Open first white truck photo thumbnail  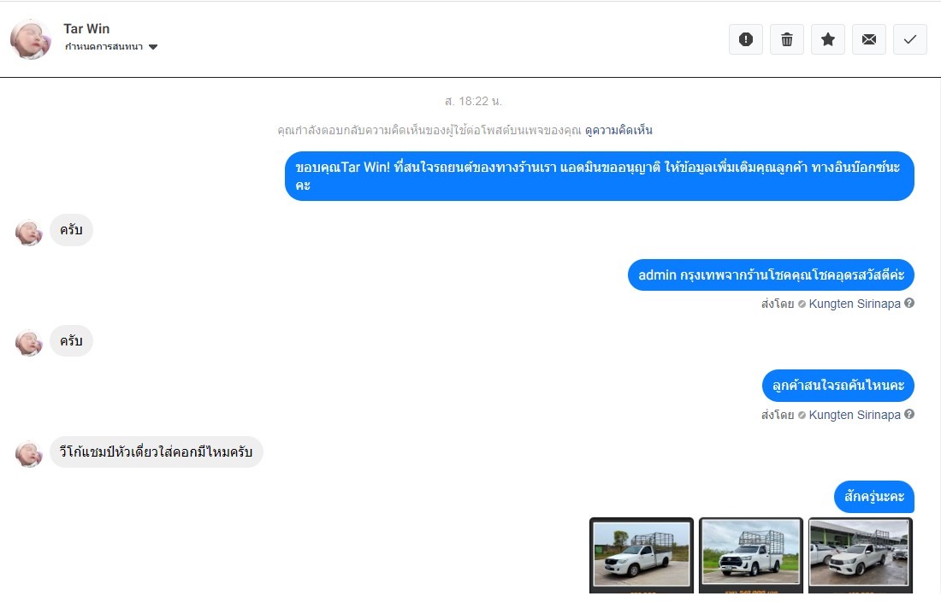tap(642, 555)
